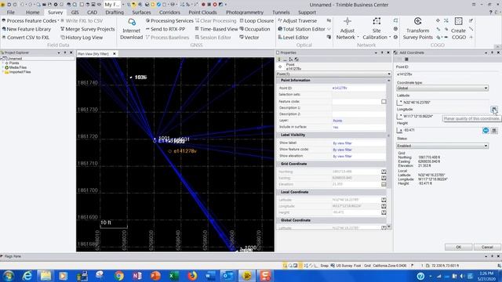This screenshot has width=502, height=282.
Task: Click the Latitude row icon under Local Coordinate
Action: tap(384, 200)
